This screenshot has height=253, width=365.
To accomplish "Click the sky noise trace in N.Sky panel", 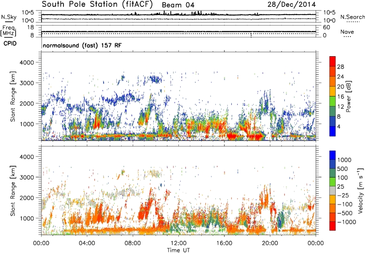I will 178,15.
